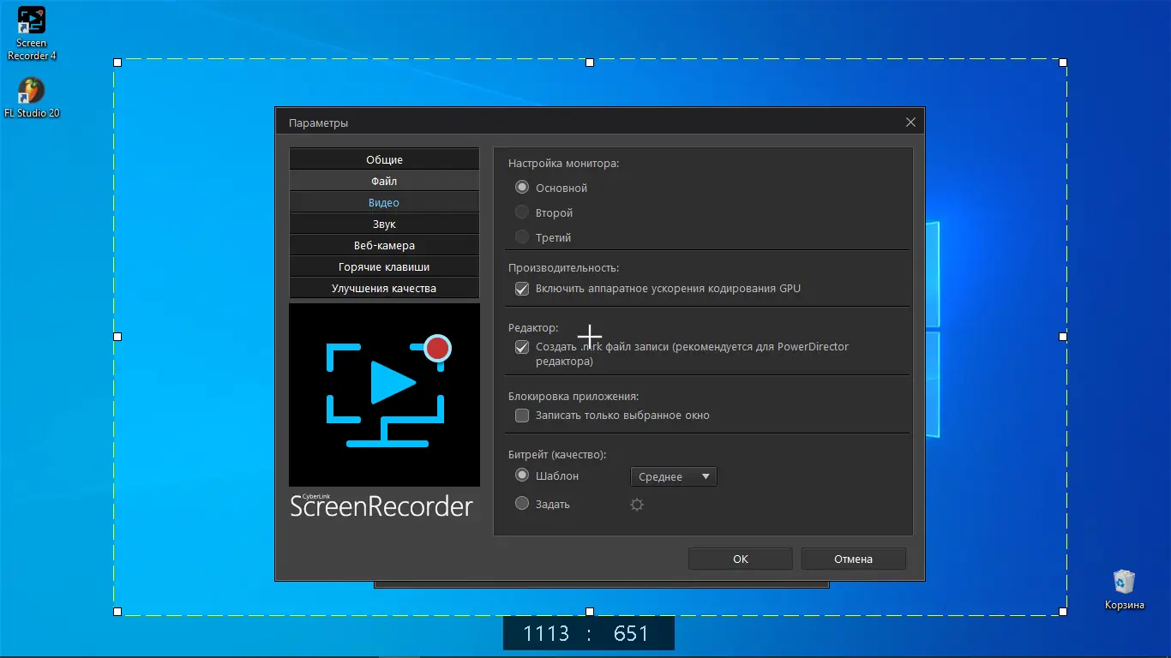Open the Среднее quality dropdown
Screen dimensions: 1171x658
pyautogui.click(x=673, y=476)
